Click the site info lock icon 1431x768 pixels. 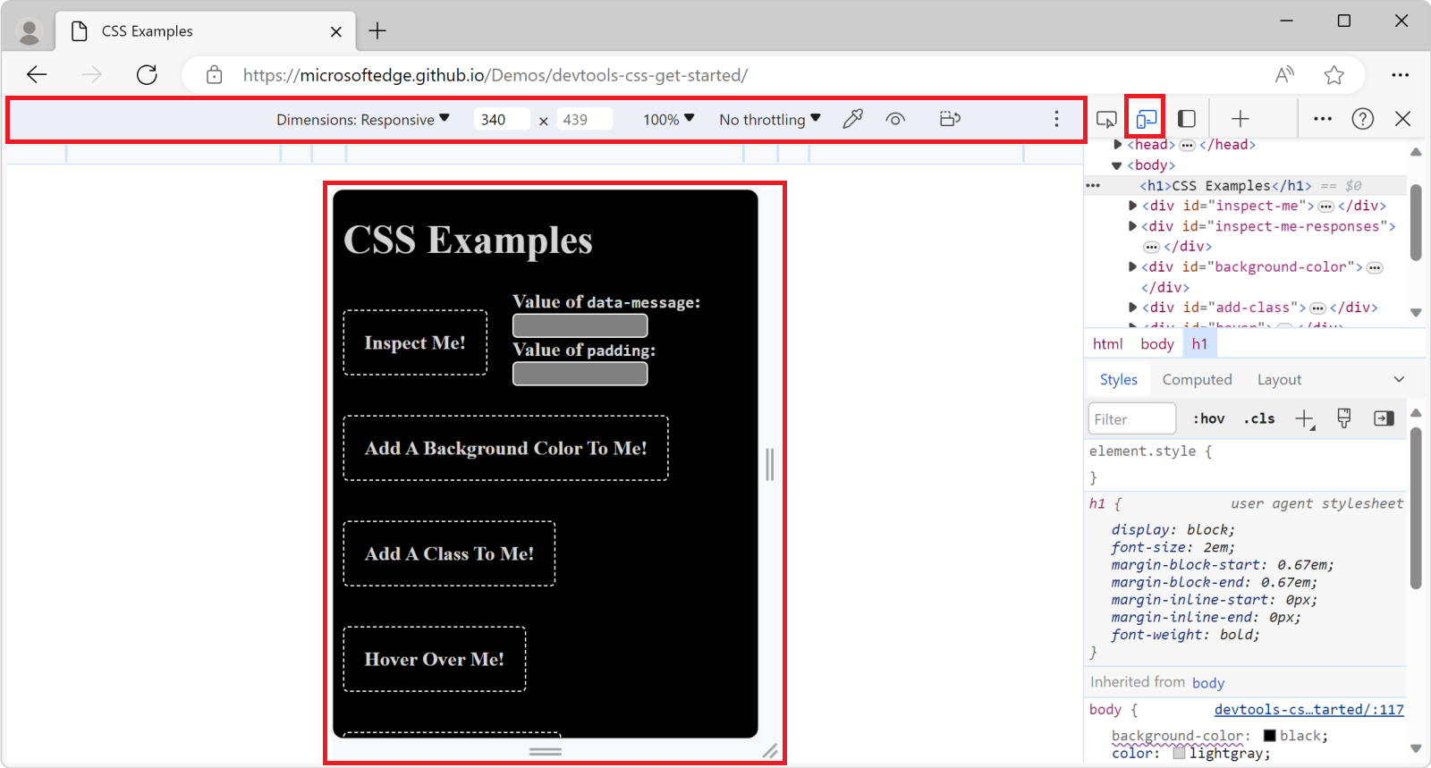tap(214, 75)
